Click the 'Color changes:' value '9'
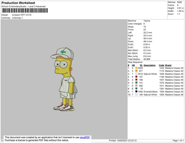The width and height of the screenshot is (185, 143). (x=144, y=24)
